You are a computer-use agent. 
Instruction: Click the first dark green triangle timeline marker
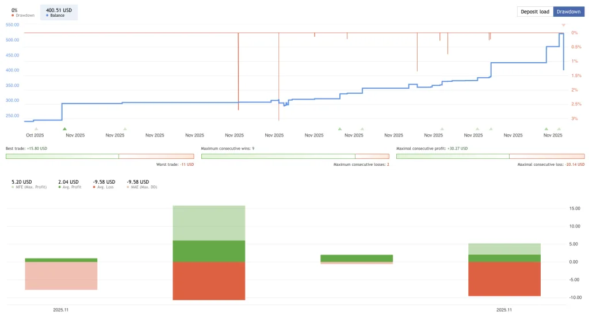64,129
